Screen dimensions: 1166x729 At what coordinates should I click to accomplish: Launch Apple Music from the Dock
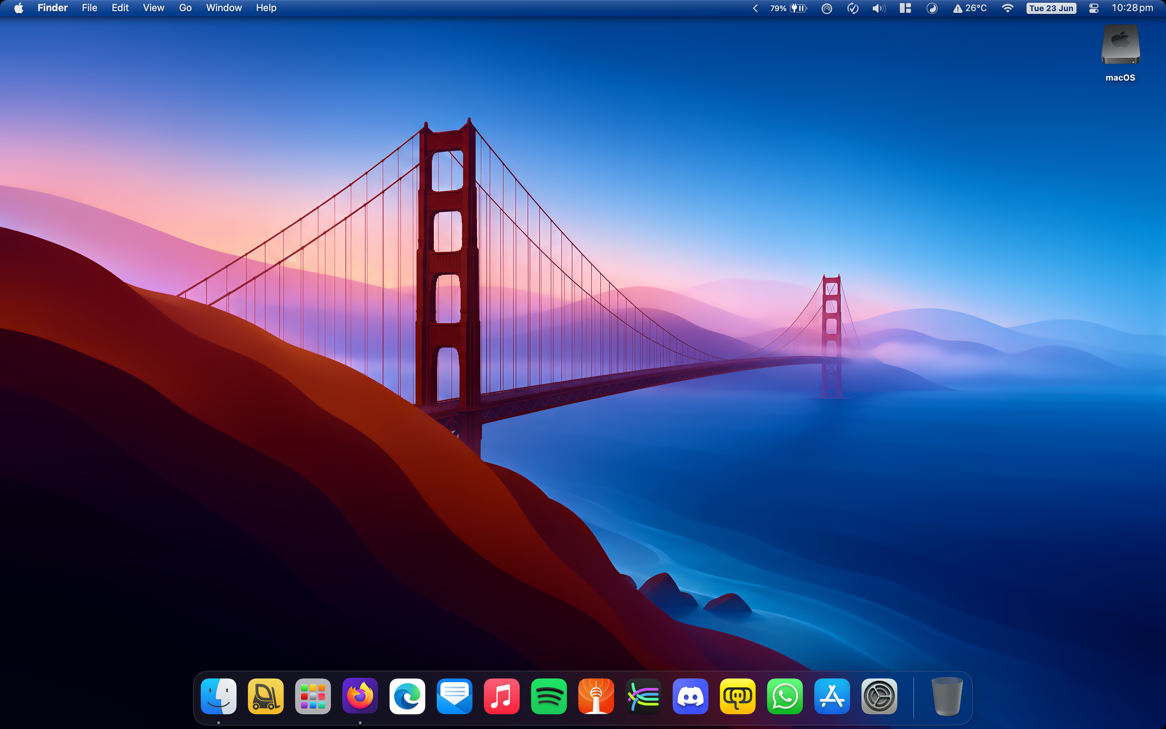pos(501,696)
